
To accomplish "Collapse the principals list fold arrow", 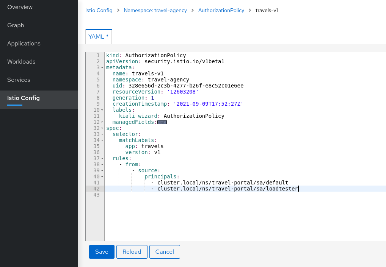I will pos(102,176).
